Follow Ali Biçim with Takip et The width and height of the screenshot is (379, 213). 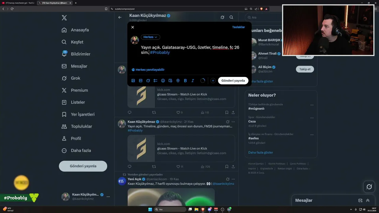point(305,69)
